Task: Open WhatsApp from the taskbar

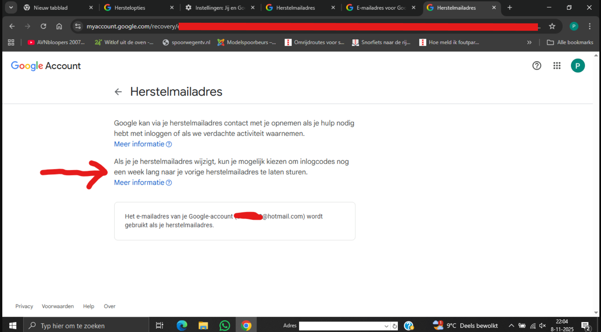Action: (225, 326)
